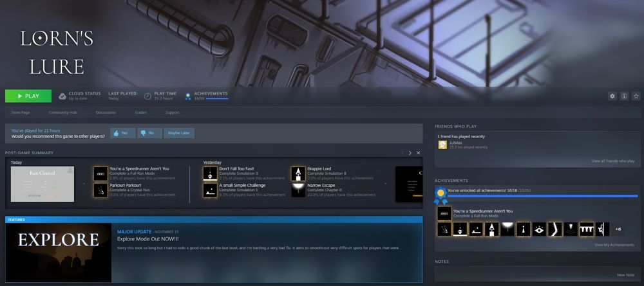The width and height of the screenshot is (644, 286).
Task: Click the blue award ribbon in Achievements panel
Action: pyautogui.click(x=440, y=196)
